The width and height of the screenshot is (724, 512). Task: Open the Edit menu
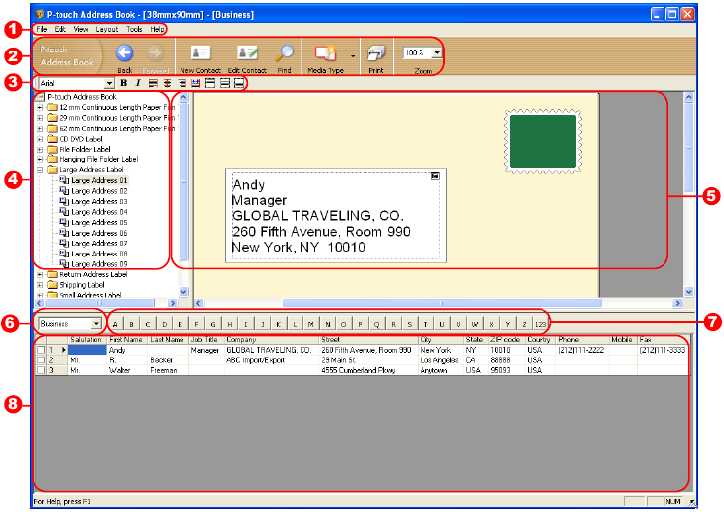[60, 29]
